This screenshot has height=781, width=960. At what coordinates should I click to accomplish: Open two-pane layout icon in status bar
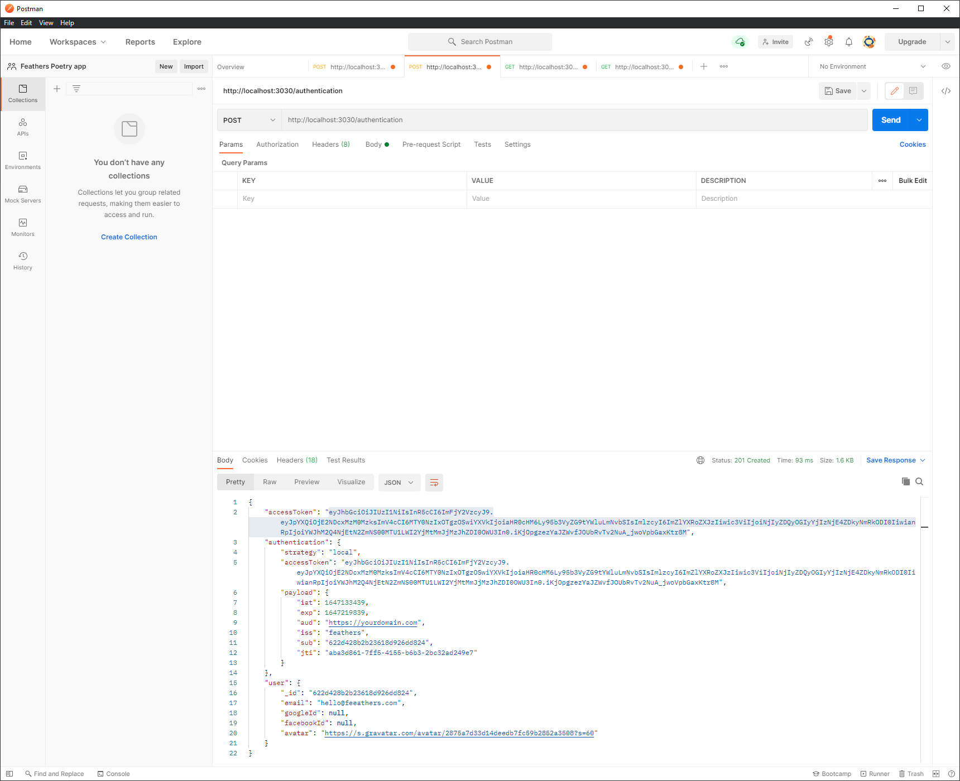936,774
